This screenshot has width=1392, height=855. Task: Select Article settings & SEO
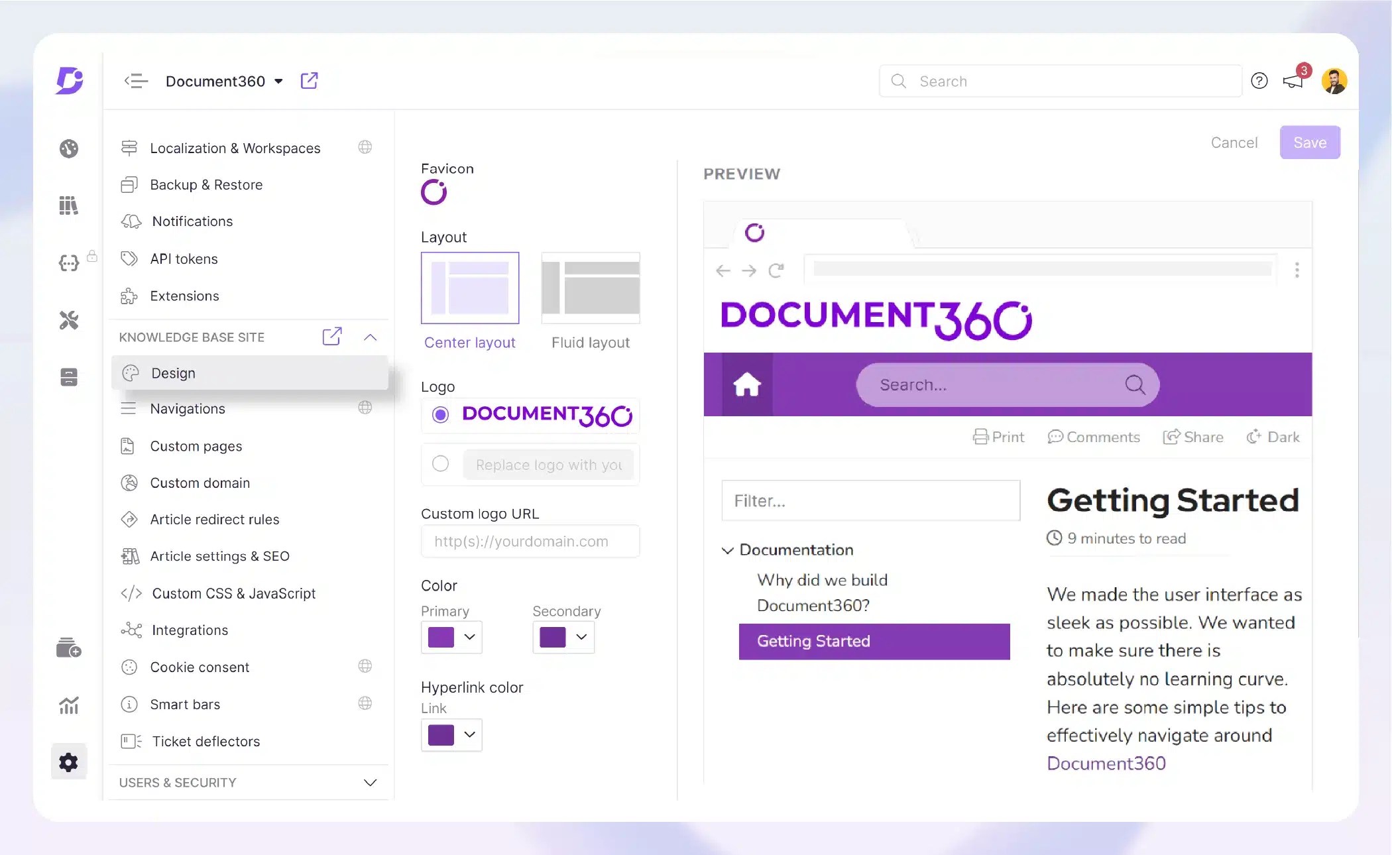point(219,556)
